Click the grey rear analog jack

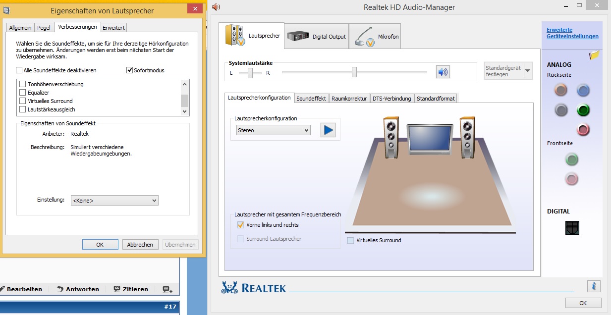pos(561,110)
